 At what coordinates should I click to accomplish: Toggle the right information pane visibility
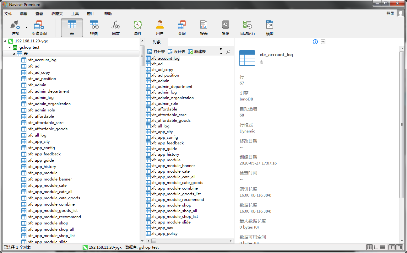coord(399,247)
